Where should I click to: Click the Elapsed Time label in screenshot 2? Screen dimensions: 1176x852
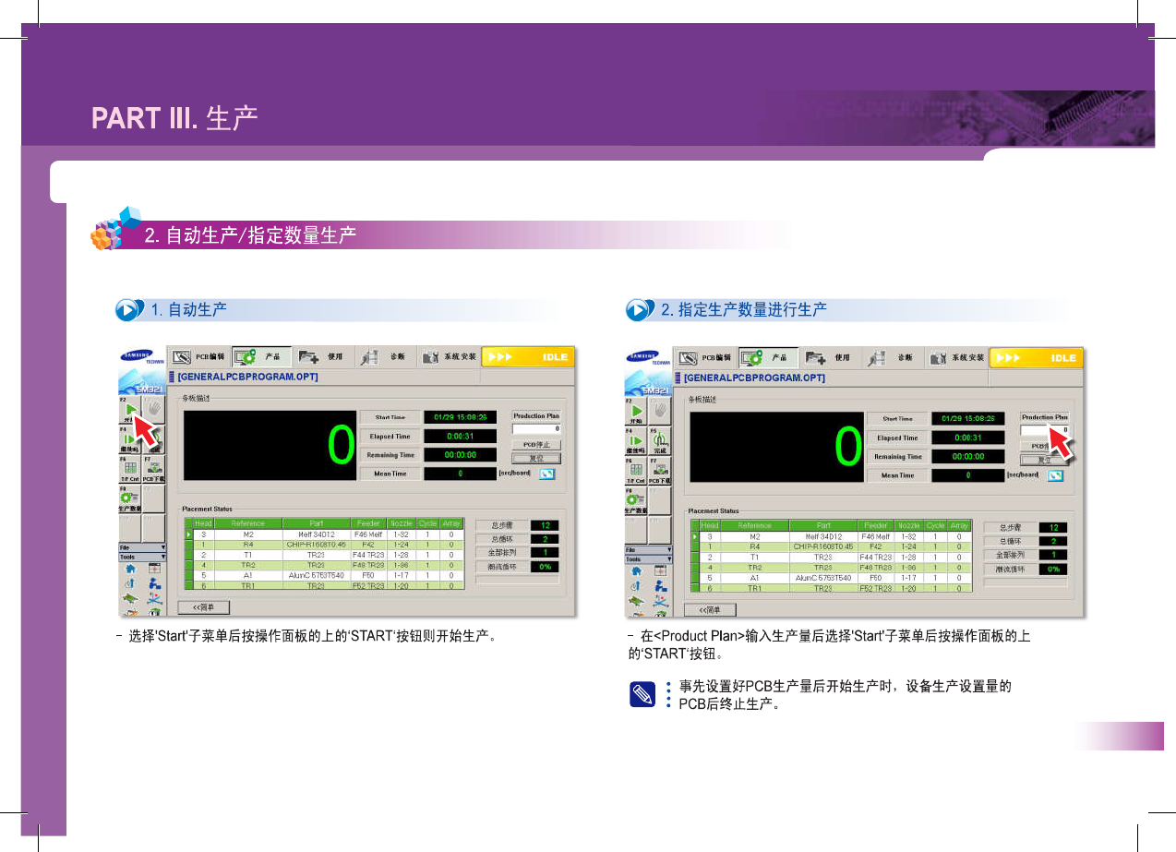pos(897,438)
